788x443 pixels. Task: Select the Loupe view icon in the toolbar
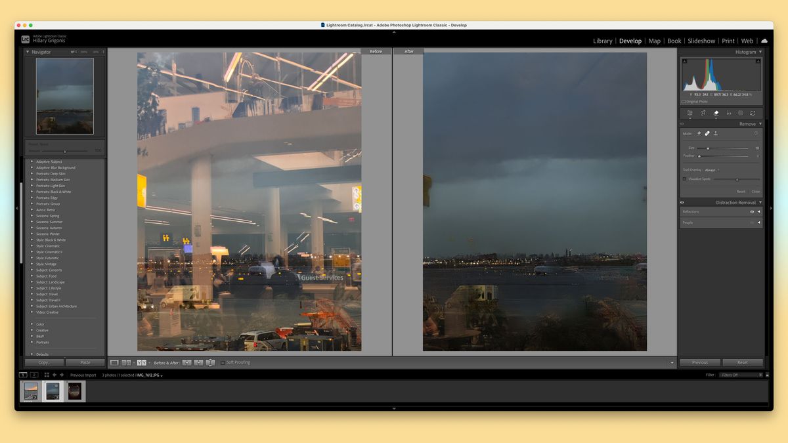[115, 362]
